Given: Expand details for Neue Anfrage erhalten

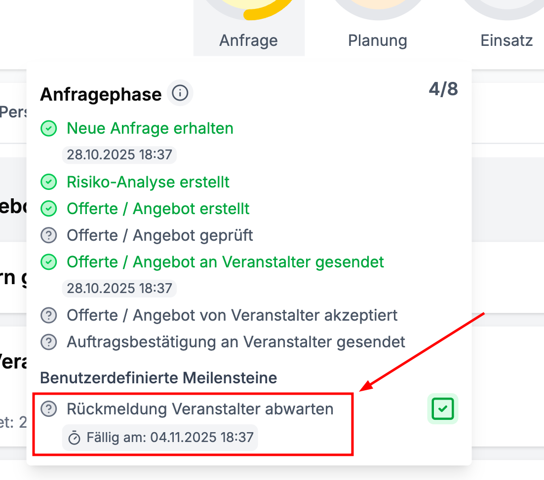Looking at the screenshot, I should [x=150, y=128].
